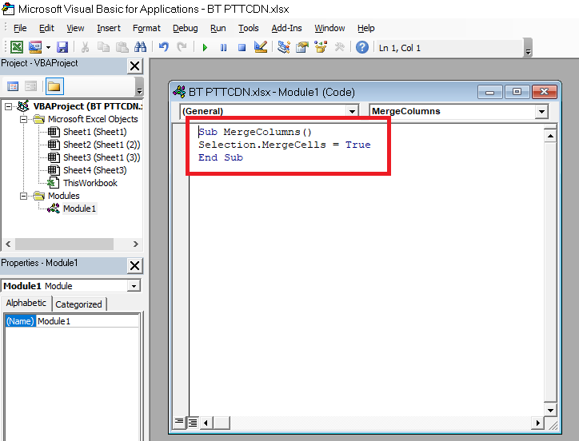Click code window vertical scrollbar up arrow
579x441 pixels.
click(550, 136)
